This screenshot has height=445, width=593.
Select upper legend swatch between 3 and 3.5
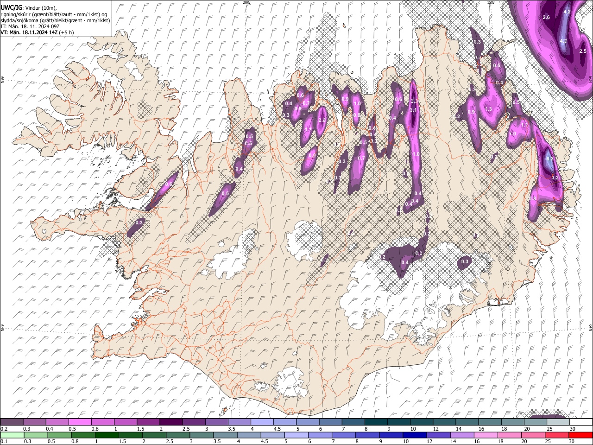tap(216, 422)
